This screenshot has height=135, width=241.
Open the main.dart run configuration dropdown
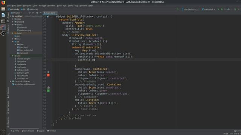pos(208,9)
